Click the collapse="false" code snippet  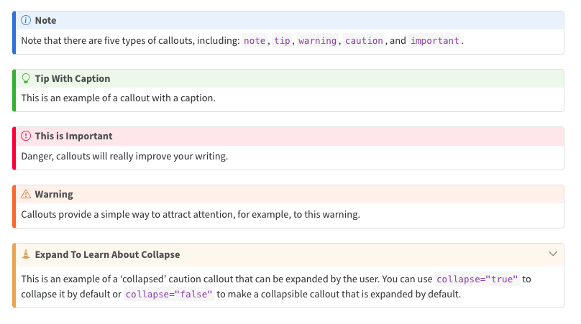pyautogui.click(x=169, y=295)
